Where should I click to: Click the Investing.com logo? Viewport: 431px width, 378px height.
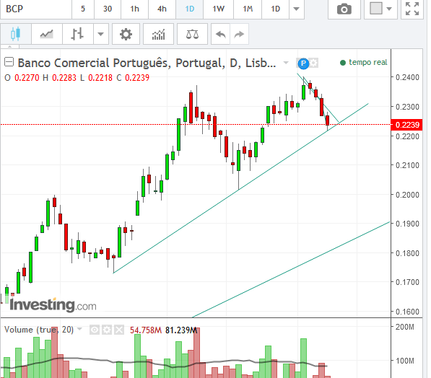point(53,305)
